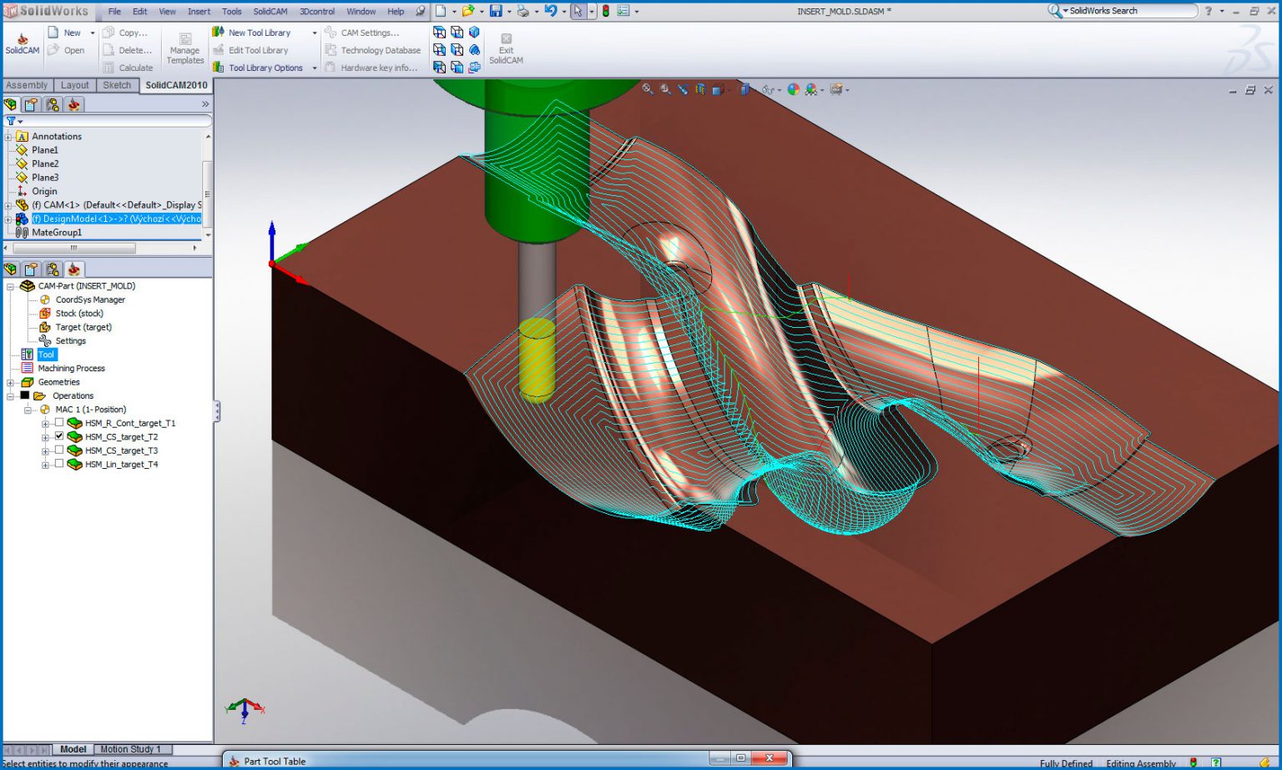Click the Edit Appearance color sphere icon
The image size is (1282, 770).
pyautogui.click(x=793, y=89)
